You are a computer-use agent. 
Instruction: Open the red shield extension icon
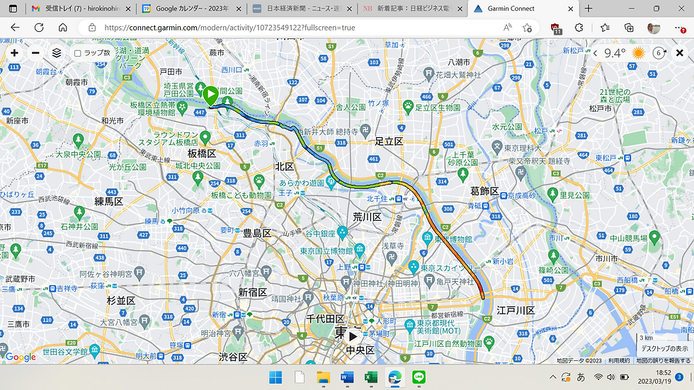(x=557, y=28)
